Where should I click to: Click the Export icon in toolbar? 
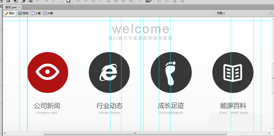23,1
